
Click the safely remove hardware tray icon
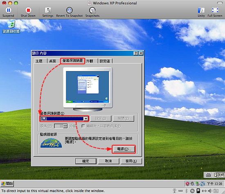(198, 184)
